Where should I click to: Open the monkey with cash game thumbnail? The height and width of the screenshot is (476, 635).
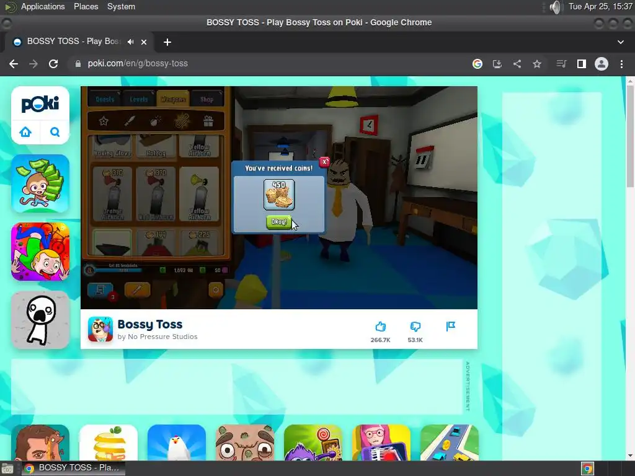click(40, 183)
